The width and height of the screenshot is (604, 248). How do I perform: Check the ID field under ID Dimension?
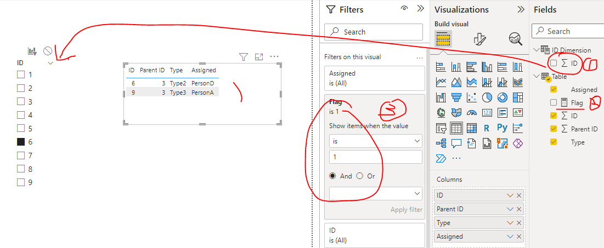(x=554, y=63)
